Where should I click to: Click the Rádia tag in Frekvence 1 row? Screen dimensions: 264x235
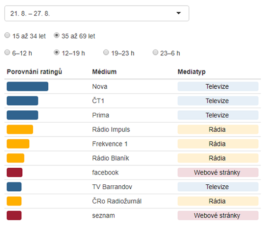point(218,144)
